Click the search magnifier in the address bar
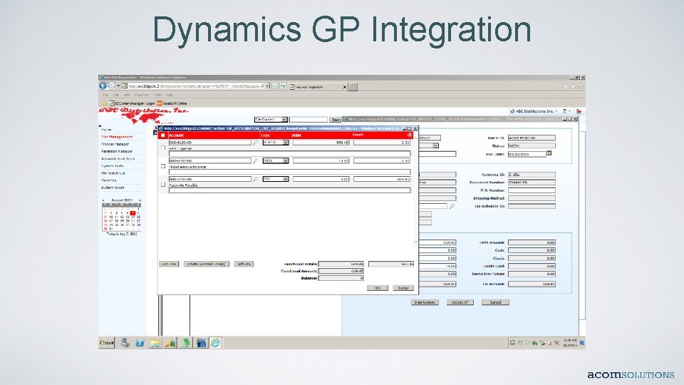The width and height of the screenshot is (684, 385). tap(262, 86)
